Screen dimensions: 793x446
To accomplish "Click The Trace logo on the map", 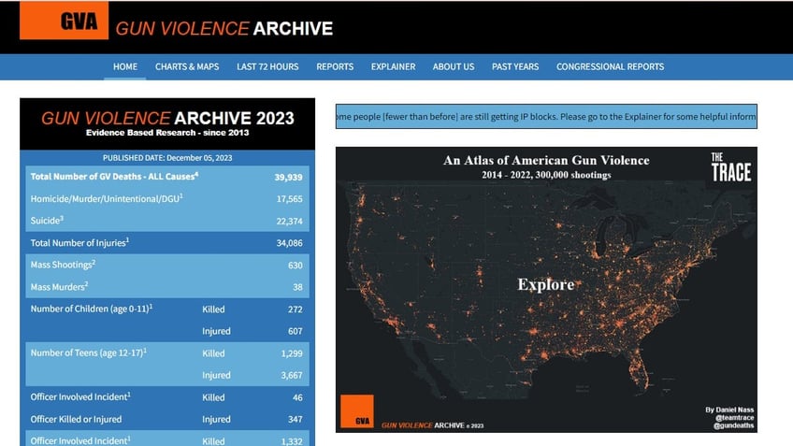I will pyautogui.click(x=730, y=167).
